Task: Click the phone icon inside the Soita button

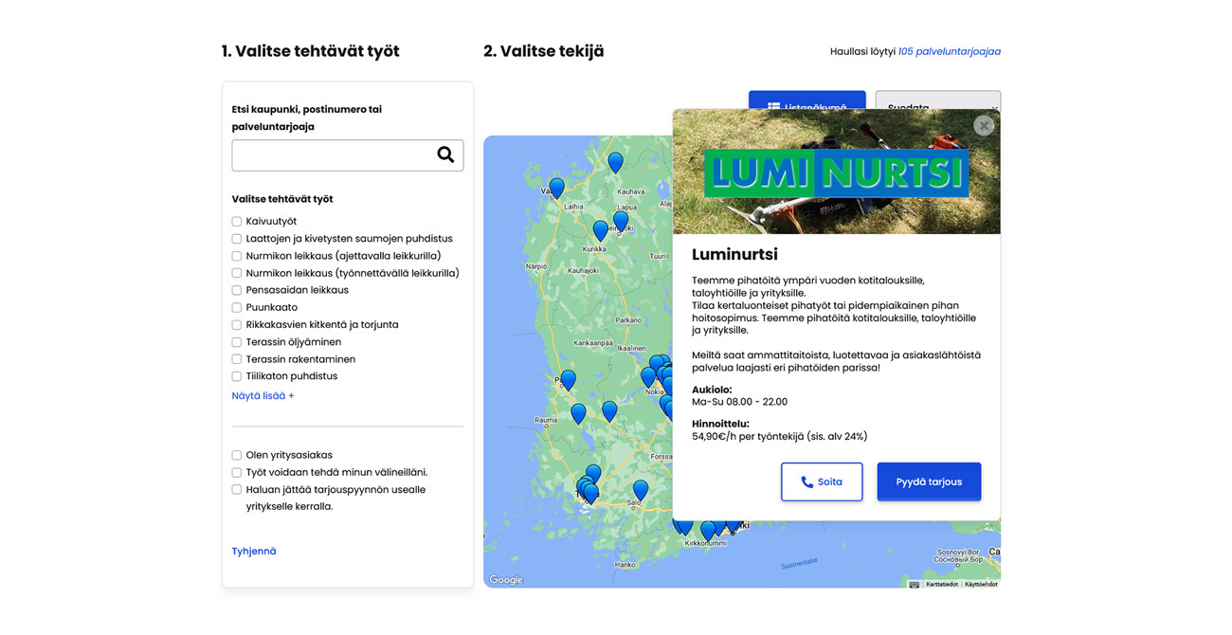Action: pyautogui.click(x=806, y=481)
